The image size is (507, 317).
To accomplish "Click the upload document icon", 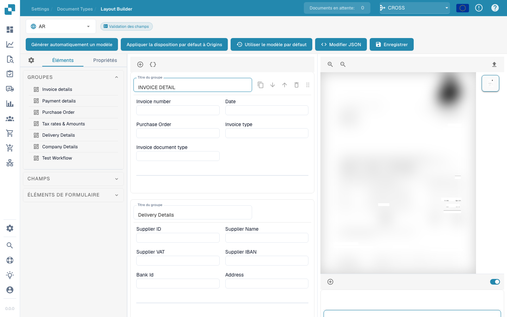I will click(494, 64).
